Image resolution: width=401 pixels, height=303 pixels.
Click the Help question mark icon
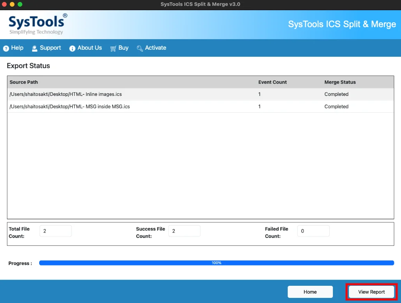pos(6,48)
